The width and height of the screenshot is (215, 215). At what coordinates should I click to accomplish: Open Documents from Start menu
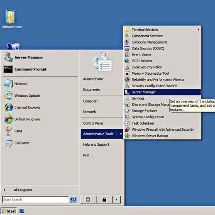coord(91,90)
